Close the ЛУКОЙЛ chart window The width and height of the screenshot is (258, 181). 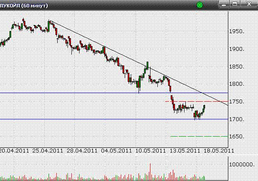249,4
